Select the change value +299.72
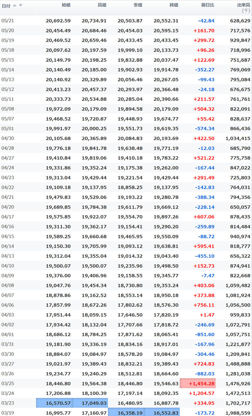The image size is (252, 416). click(x=204, y=40)
